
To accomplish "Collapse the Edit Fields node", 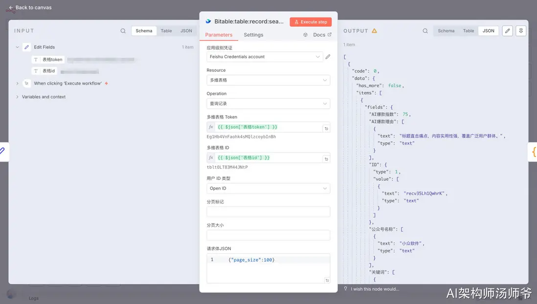I will point(18,47).
